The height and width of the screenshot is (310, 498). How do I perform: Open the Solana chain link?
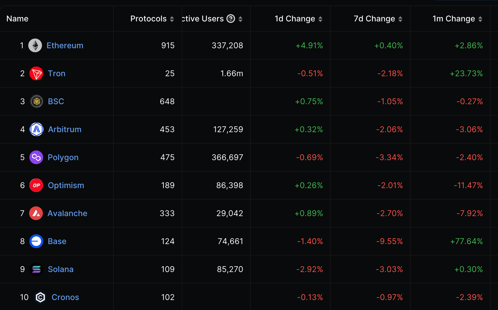tap(61, 269)
